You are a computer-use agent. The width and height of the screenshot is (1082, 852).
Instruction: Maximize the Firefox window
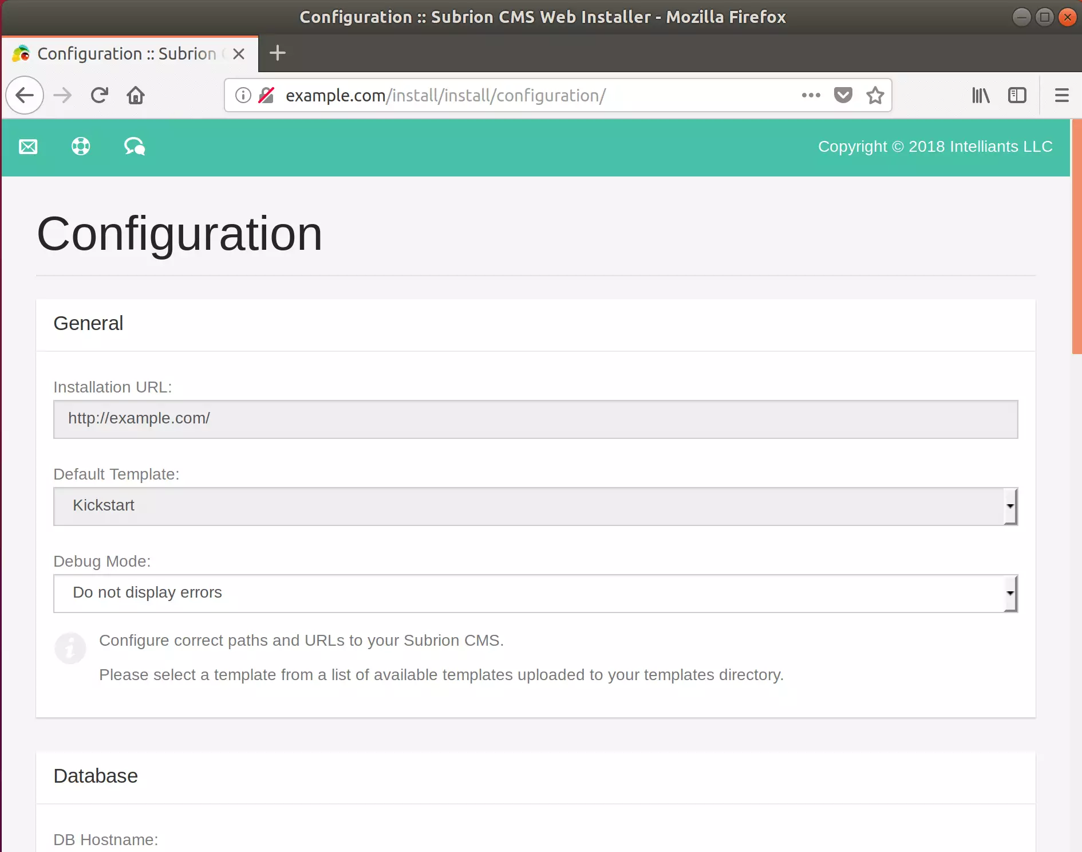pos(1045,17)
